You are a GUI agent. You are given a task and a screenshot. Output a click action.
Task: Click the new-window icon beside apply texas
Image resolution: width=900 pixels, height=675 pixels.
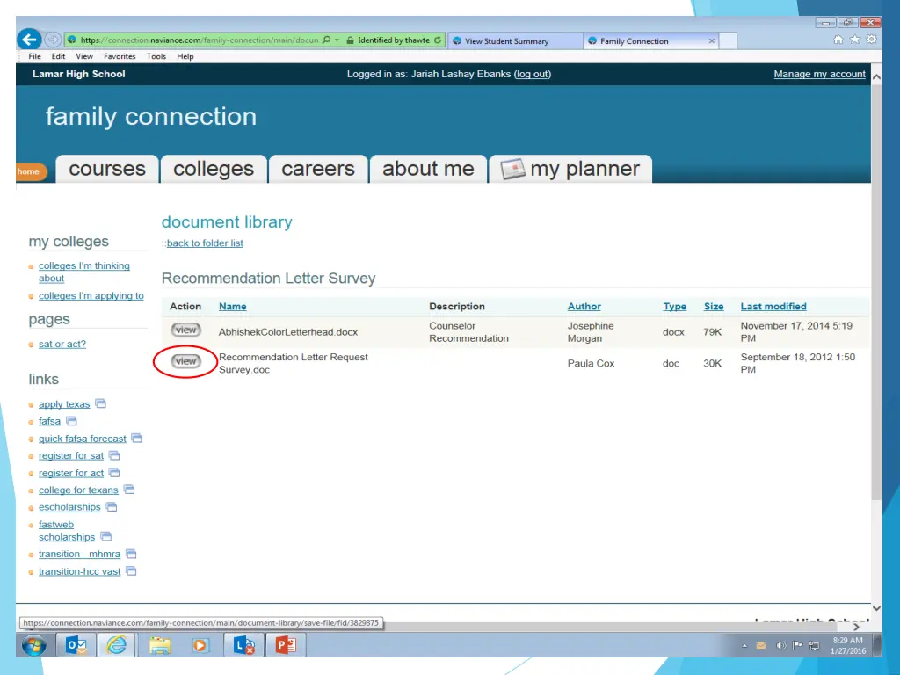coord(100,404)
